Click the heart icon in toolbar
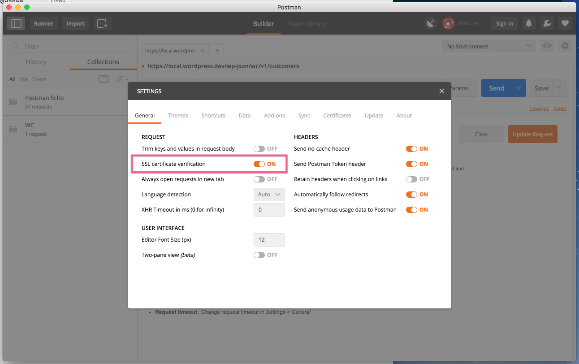 click(x=565, y=24)
